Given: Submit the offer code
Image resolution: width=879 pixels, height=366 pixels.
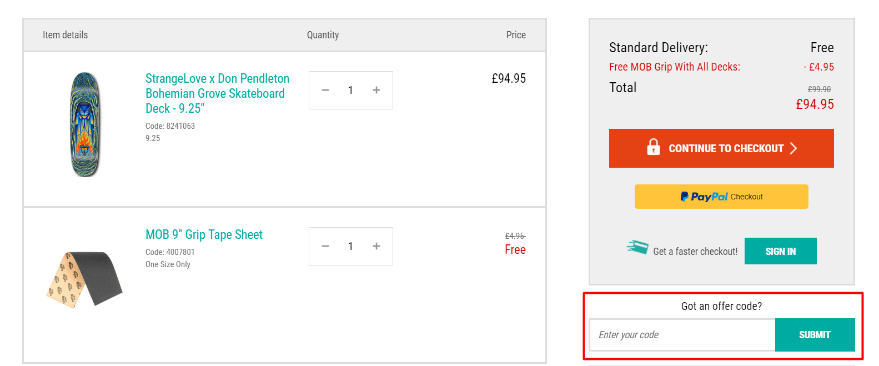Looking at the screenshot, I should (x=815, y=334).
